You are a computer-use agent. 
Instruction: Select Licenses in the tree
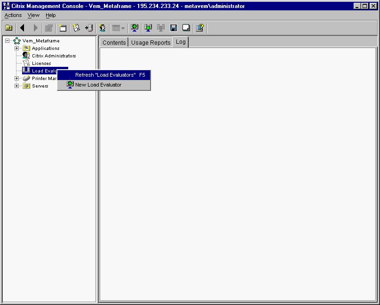point(41,63)
